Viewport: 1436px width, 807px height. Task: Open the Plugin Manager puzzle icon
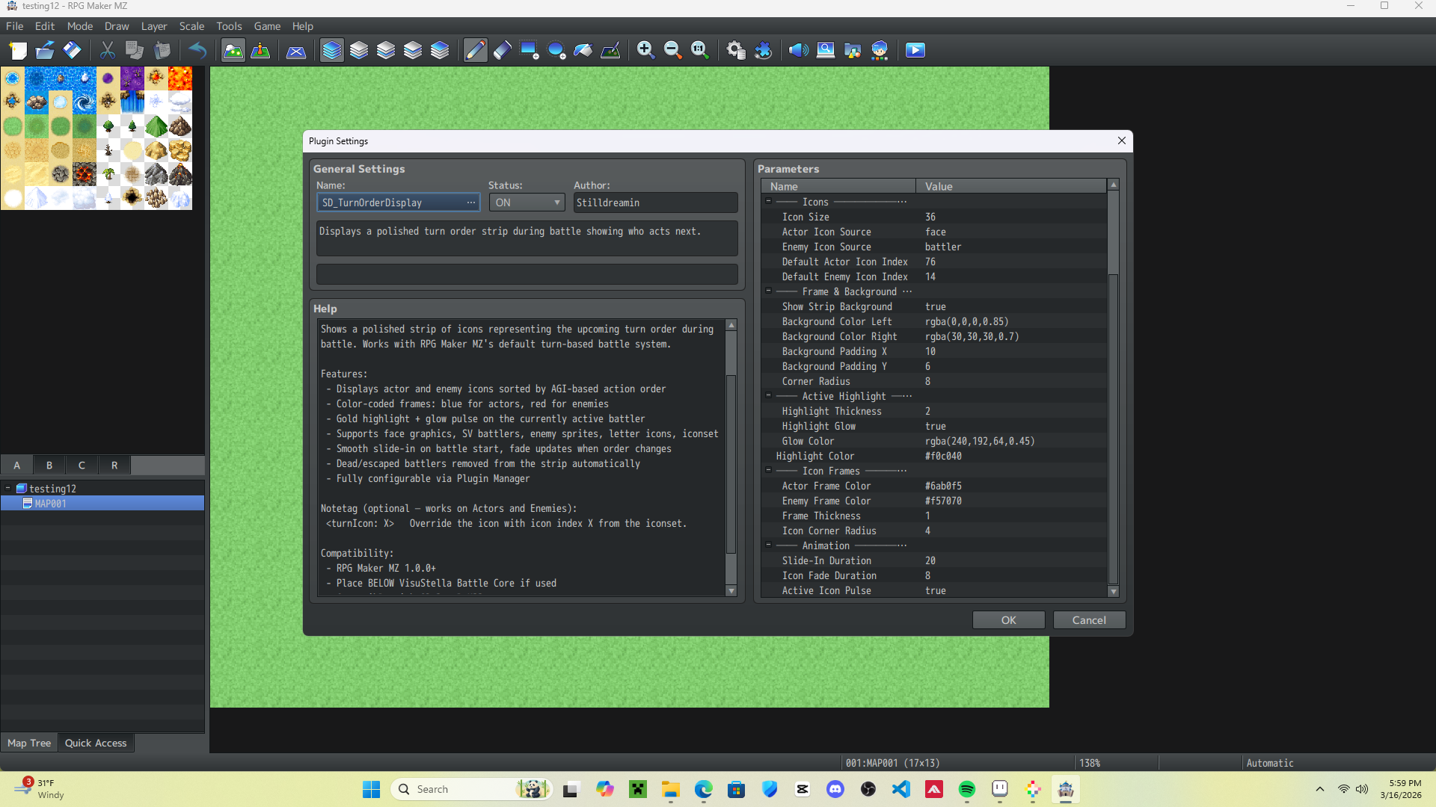click(x=763, y=51)
